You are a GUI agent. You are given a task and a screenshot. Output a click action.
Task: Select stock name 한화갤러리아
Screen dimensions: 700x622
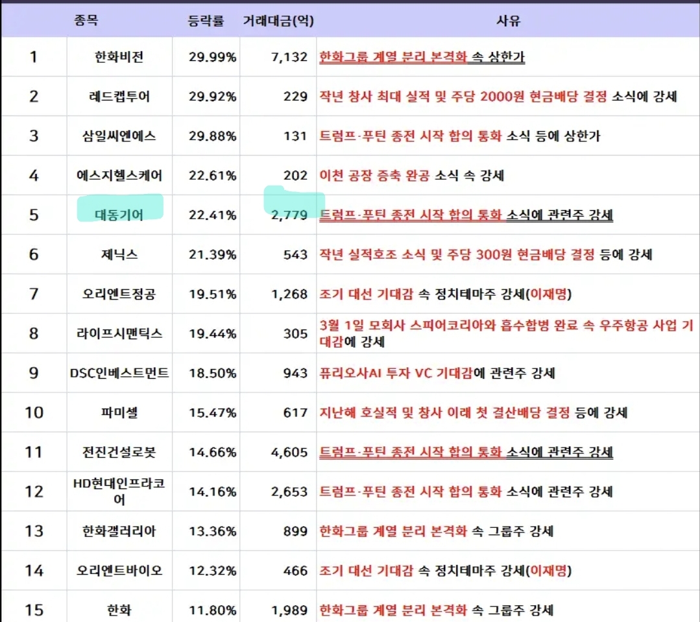pyautogui.click(x=119, y=531)
